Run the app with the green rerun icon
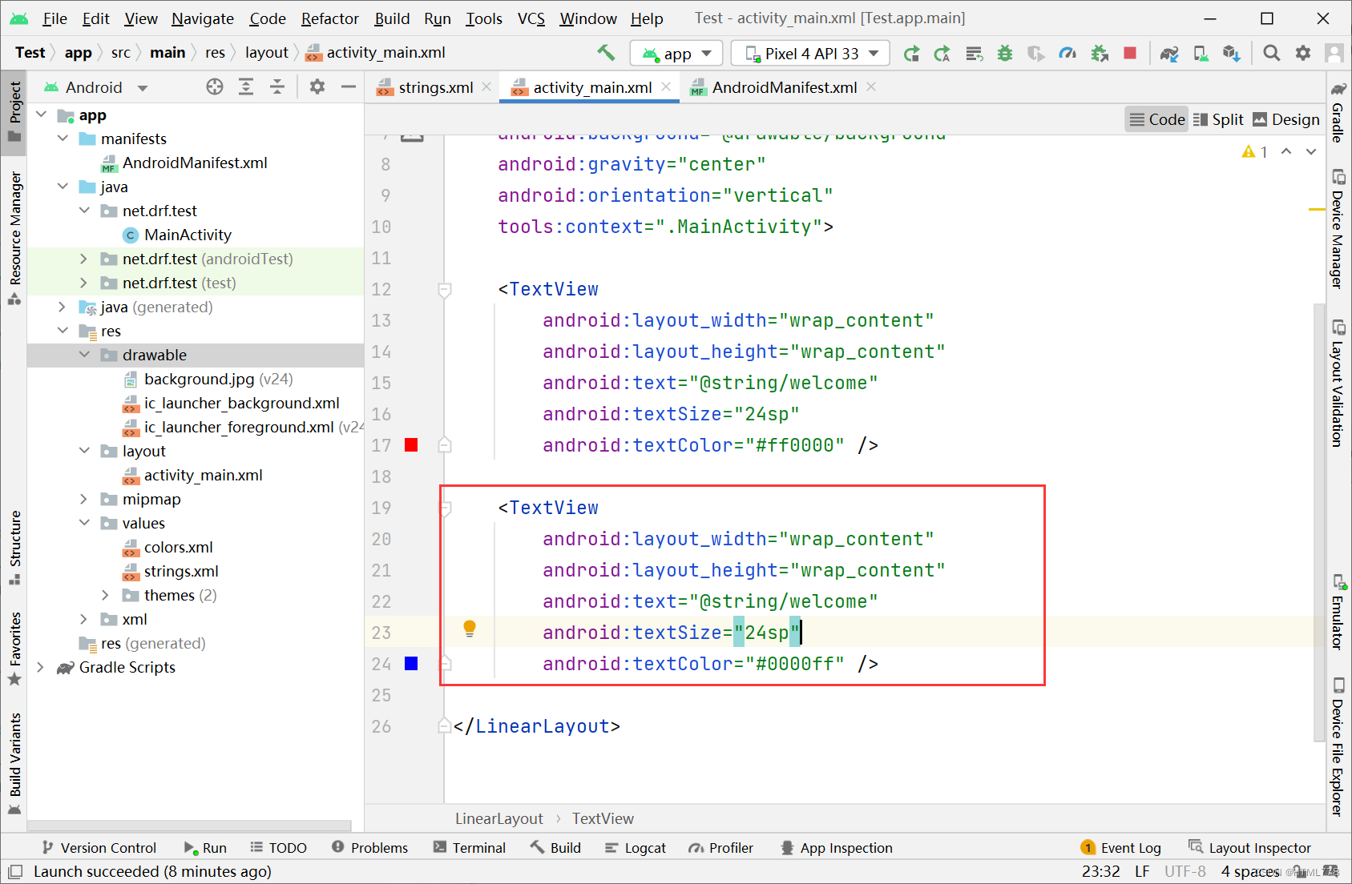Screen dimensions: 1352x884 click(x=911, y=54)
